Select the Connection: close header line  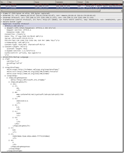(x=15, y=34)
